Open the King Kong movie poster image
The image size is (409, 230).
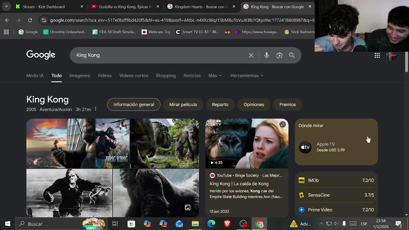[112, 143]
